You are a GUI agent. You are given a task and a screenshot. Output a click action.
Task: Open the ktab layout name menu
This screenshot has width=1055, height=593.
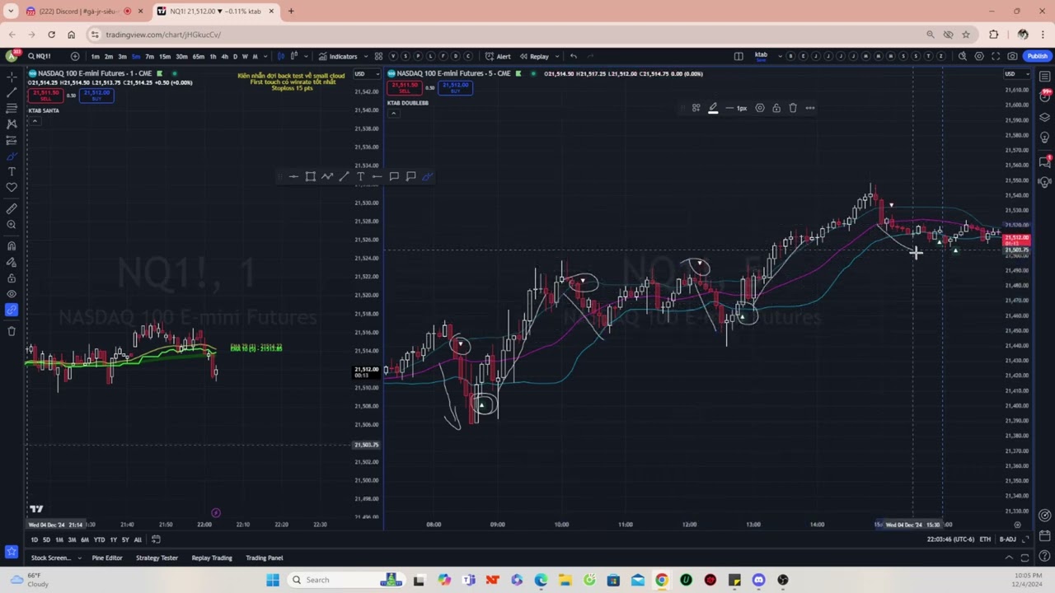[x=761, y=56]
